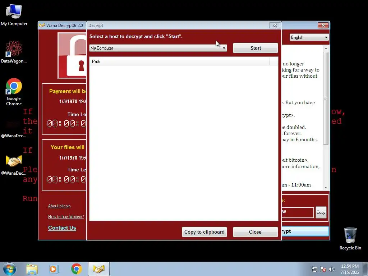Click the Decrypt button in the main window

click(x=305, y=231)
